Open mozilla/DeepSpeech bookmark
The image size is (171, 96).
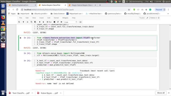(133, 14)
